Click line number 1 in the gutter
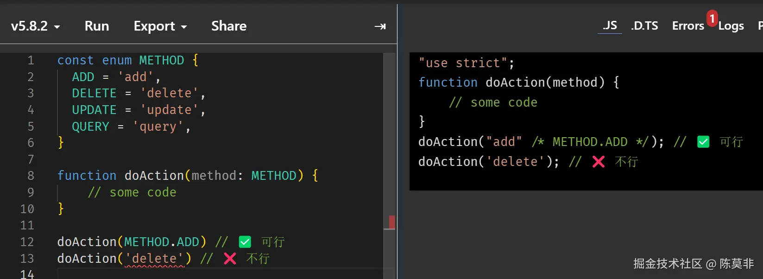The height and width of the screenshot is (279, 763). [31, 60]
